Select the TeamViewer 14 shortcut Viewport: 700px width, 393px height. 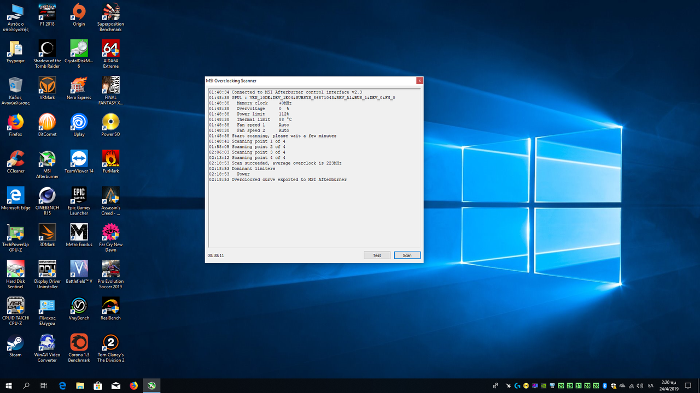coord(79,162)
